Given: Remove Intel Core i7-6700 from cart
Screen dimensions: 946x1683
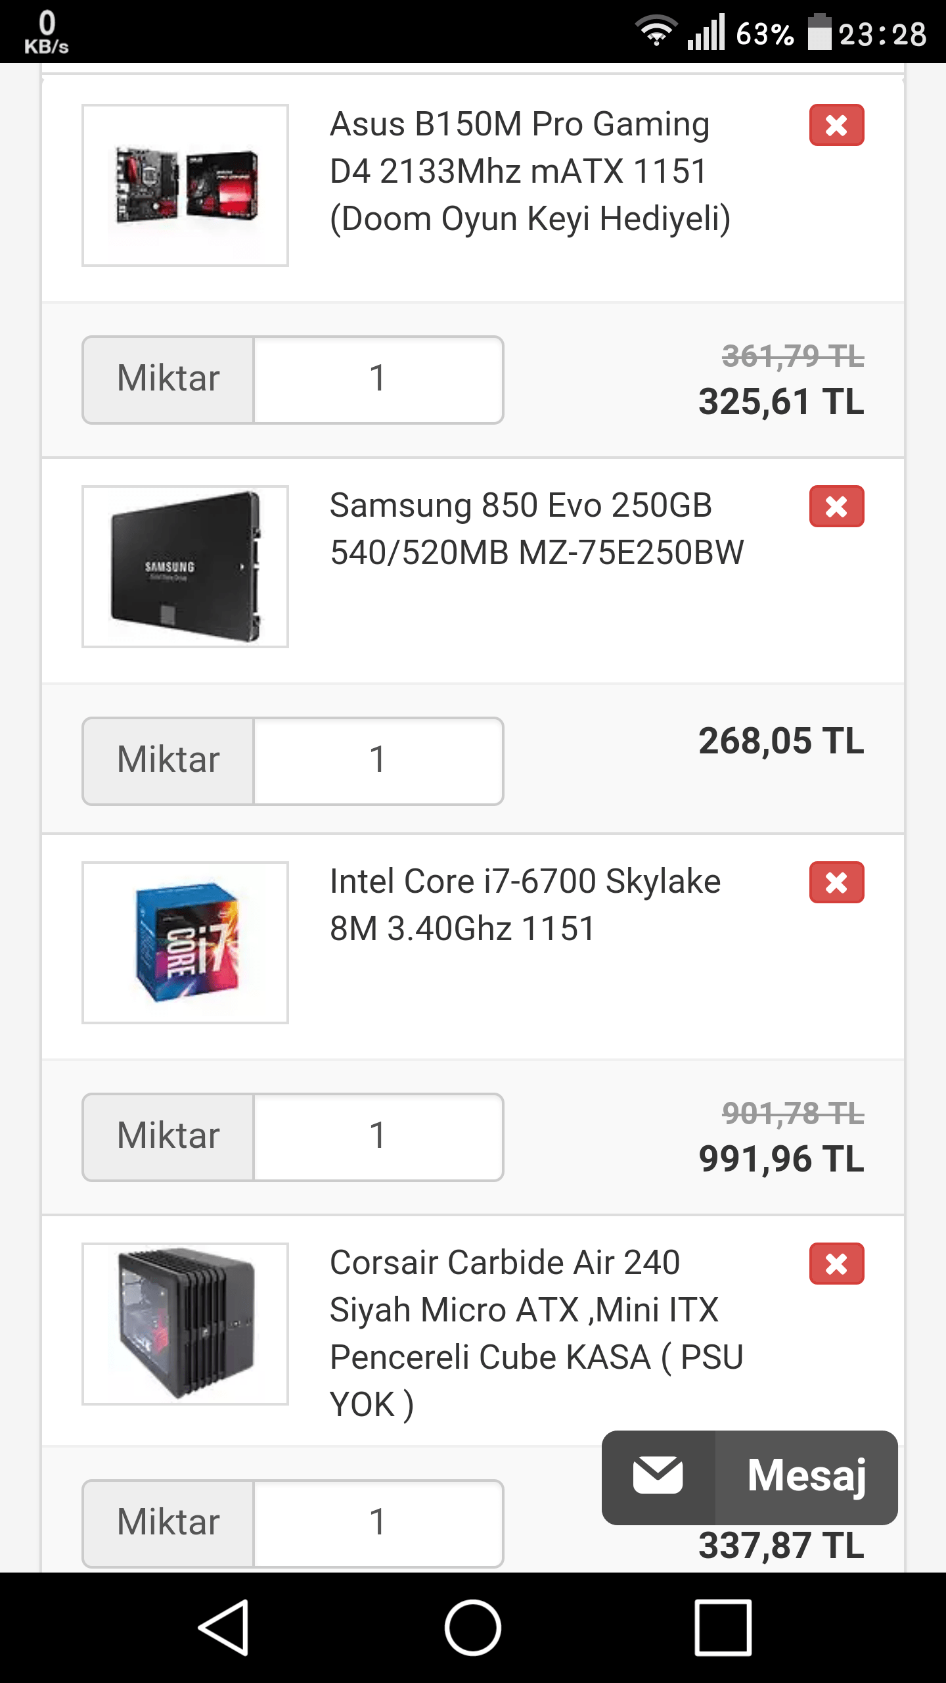Looking at the screenshot, I should click(836, 882).
